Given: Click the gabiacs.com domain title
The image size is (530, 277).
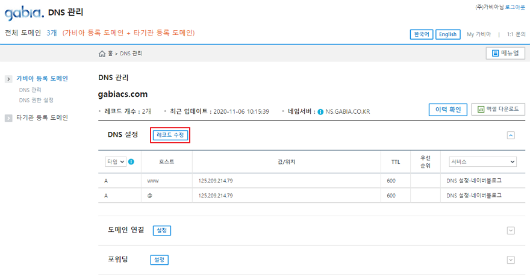Looking at the screenshot, I should coord(123,95).
